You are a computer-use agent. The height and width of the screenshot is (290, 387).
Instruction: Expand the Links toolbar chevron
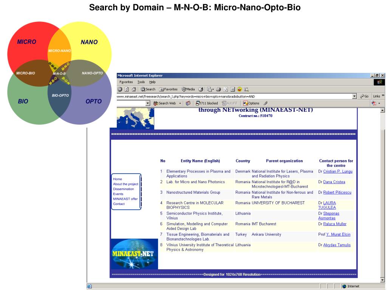coord(383,96)
